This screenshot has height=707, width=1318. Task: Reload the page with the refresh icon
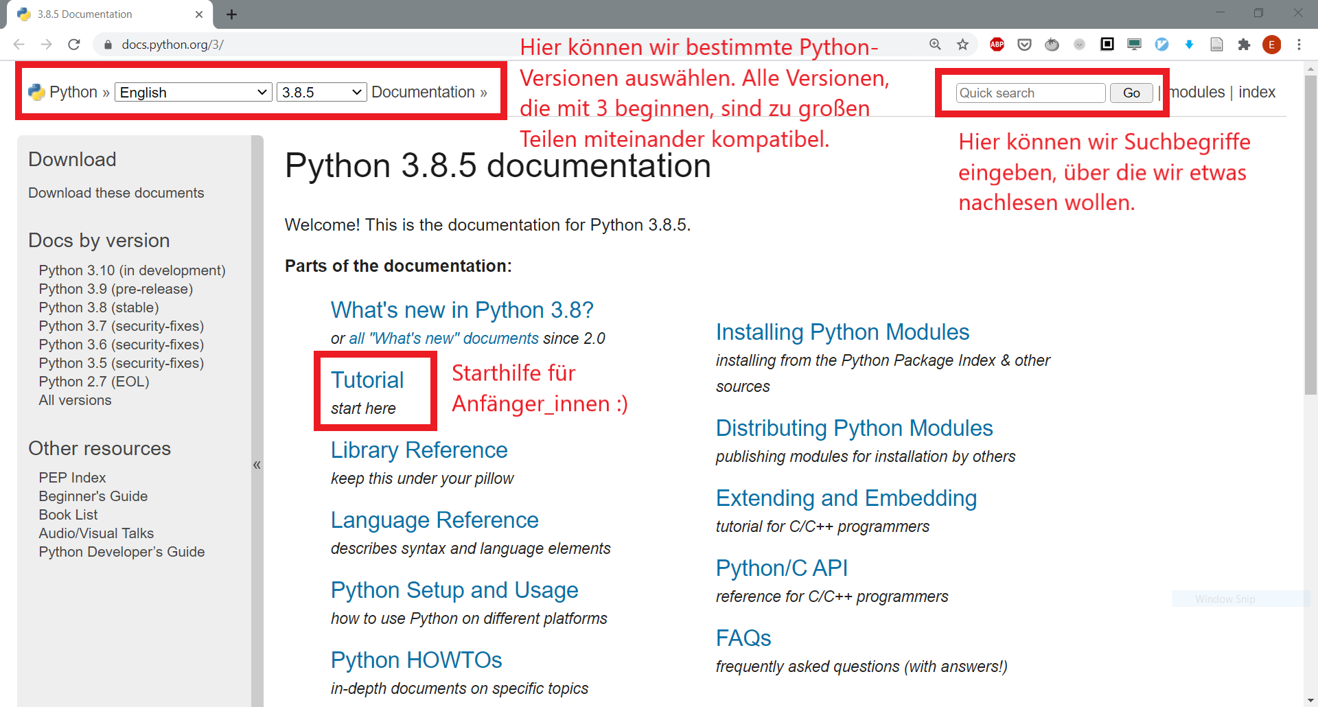coord(74,45)
